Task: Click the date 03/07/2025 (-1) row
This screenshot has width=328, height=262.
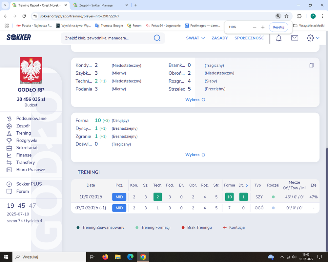Action: [91, 208]
